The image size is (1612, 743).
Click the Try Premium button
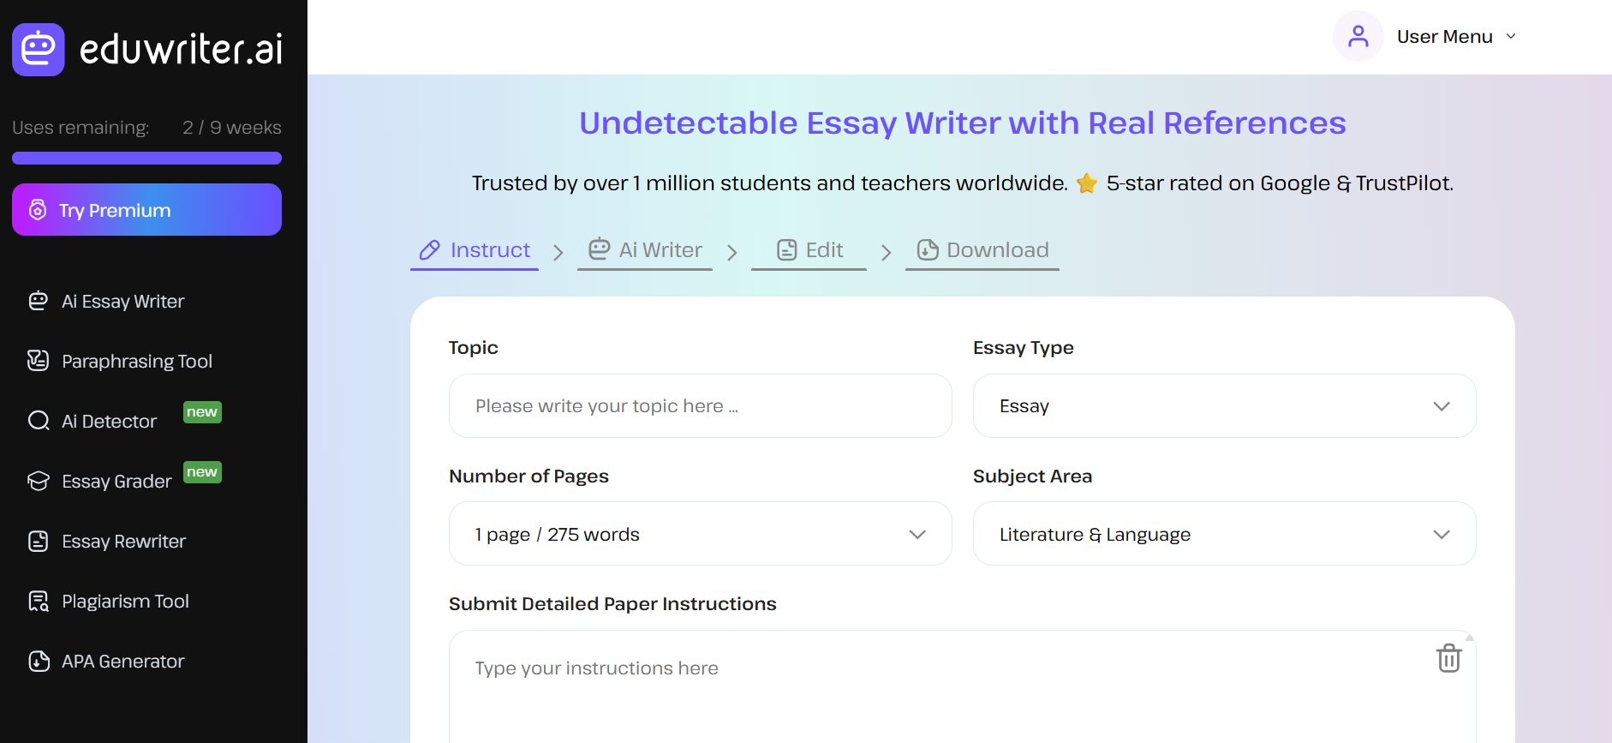click(x=146, y=210)
